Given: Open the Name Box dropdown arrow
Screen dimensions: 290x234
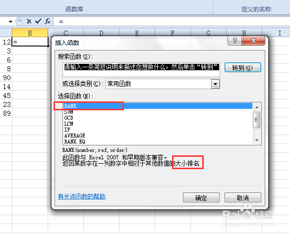Looking at the screenshot, I should (10, 22).
